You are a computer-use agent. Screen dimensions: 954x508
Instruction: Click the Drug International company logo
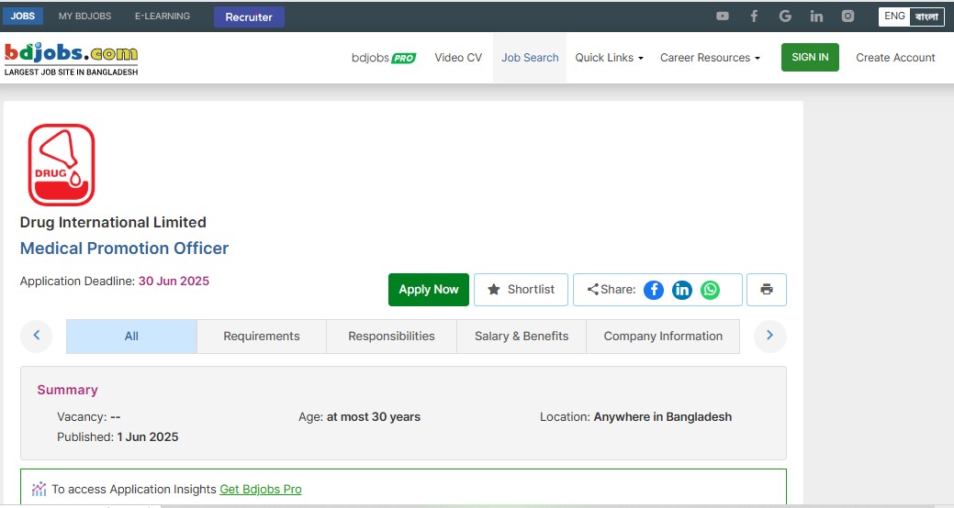62,165
